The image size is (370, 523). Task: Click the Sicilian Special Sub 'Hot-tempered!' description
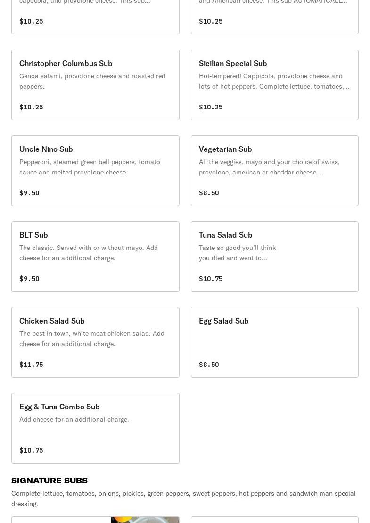tap(274, 81)
